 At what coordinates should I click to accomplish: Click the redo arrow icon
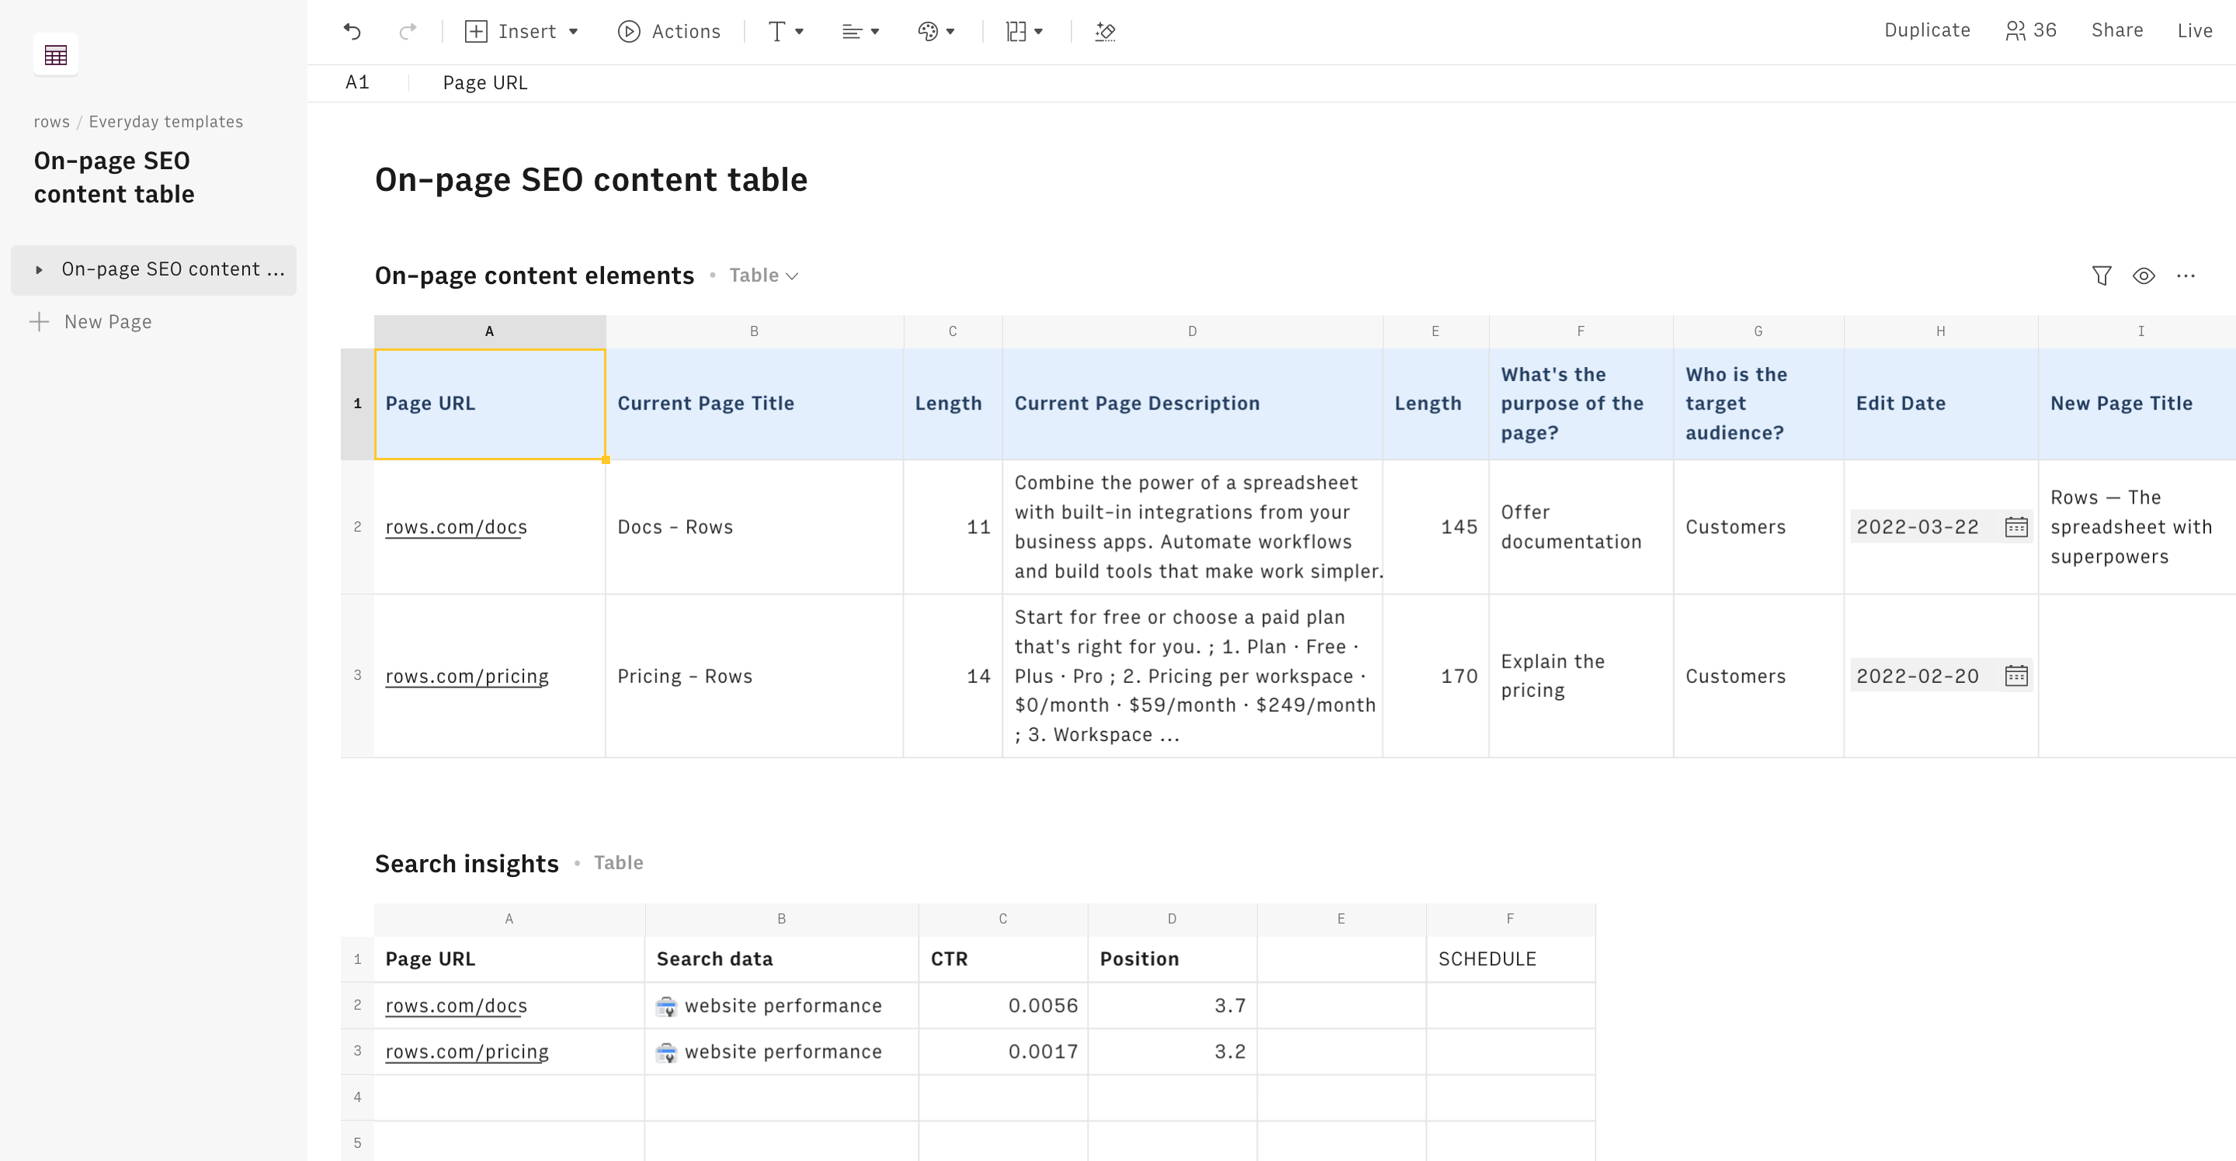[407, 31]
